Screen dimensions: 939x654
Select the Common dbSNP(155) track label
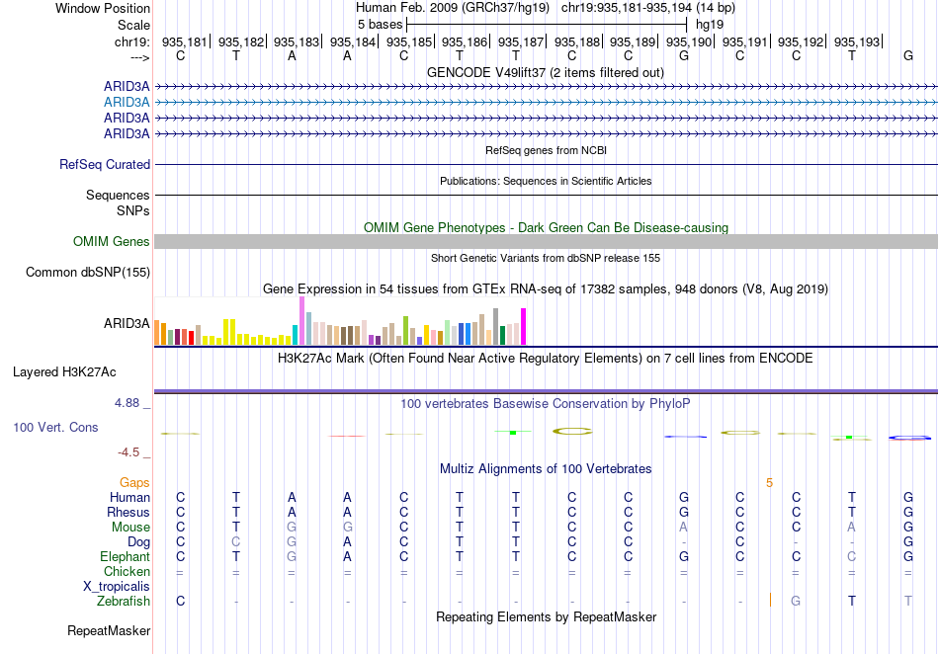[88, 273]
